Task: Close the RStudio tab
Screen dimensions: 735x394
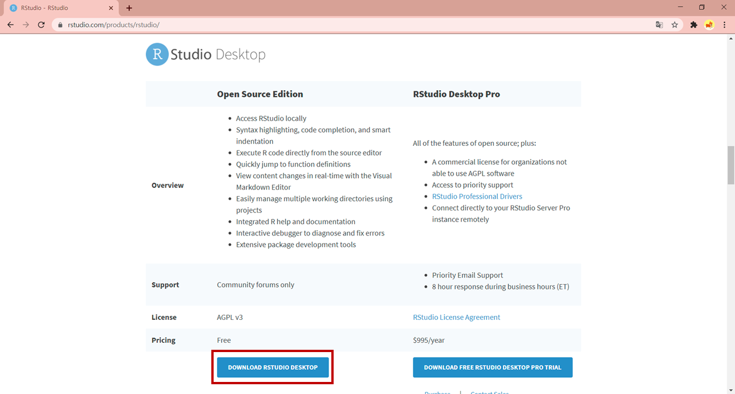Action: coord(111,8)
